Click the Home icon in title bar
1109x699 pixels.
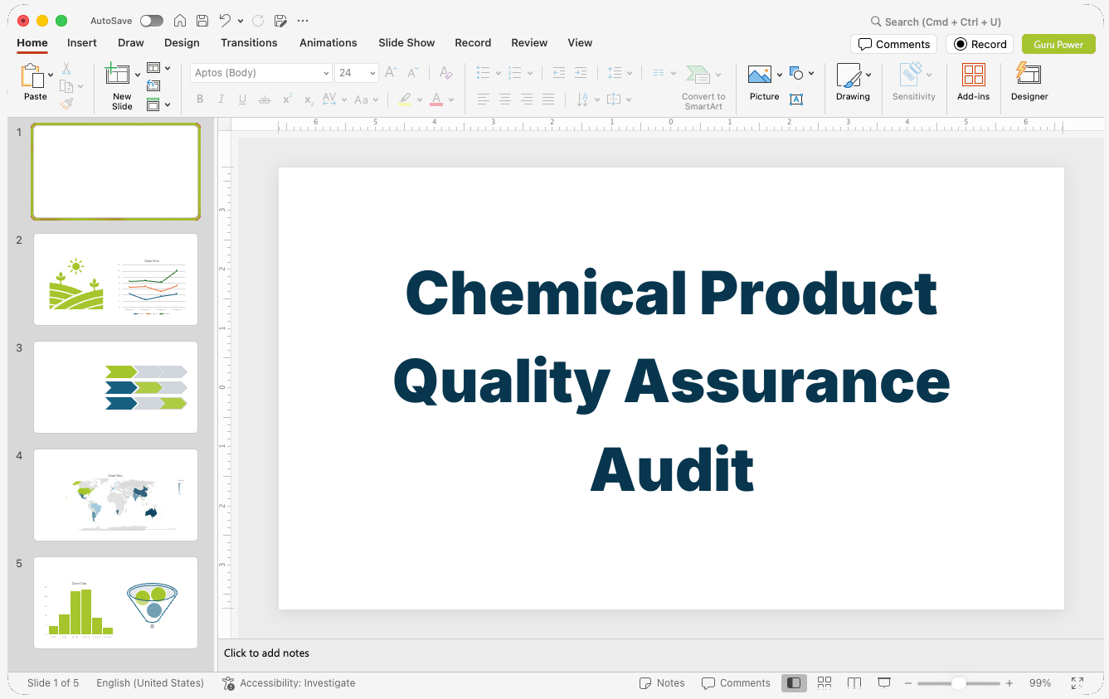(180, 21)
